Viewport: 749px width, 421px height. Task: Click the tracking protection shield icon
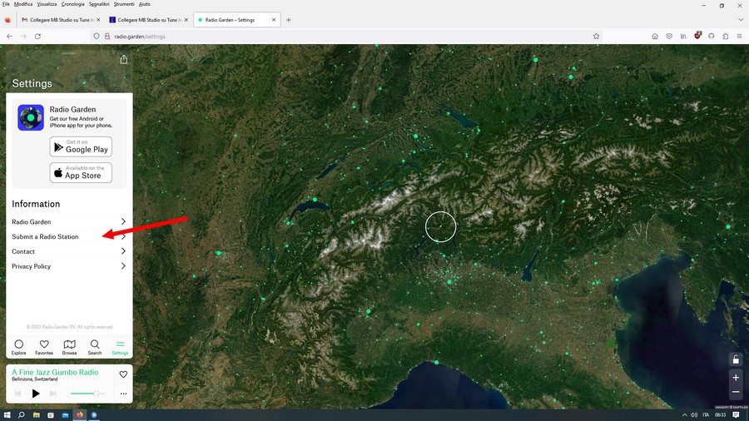coord(97,37)
